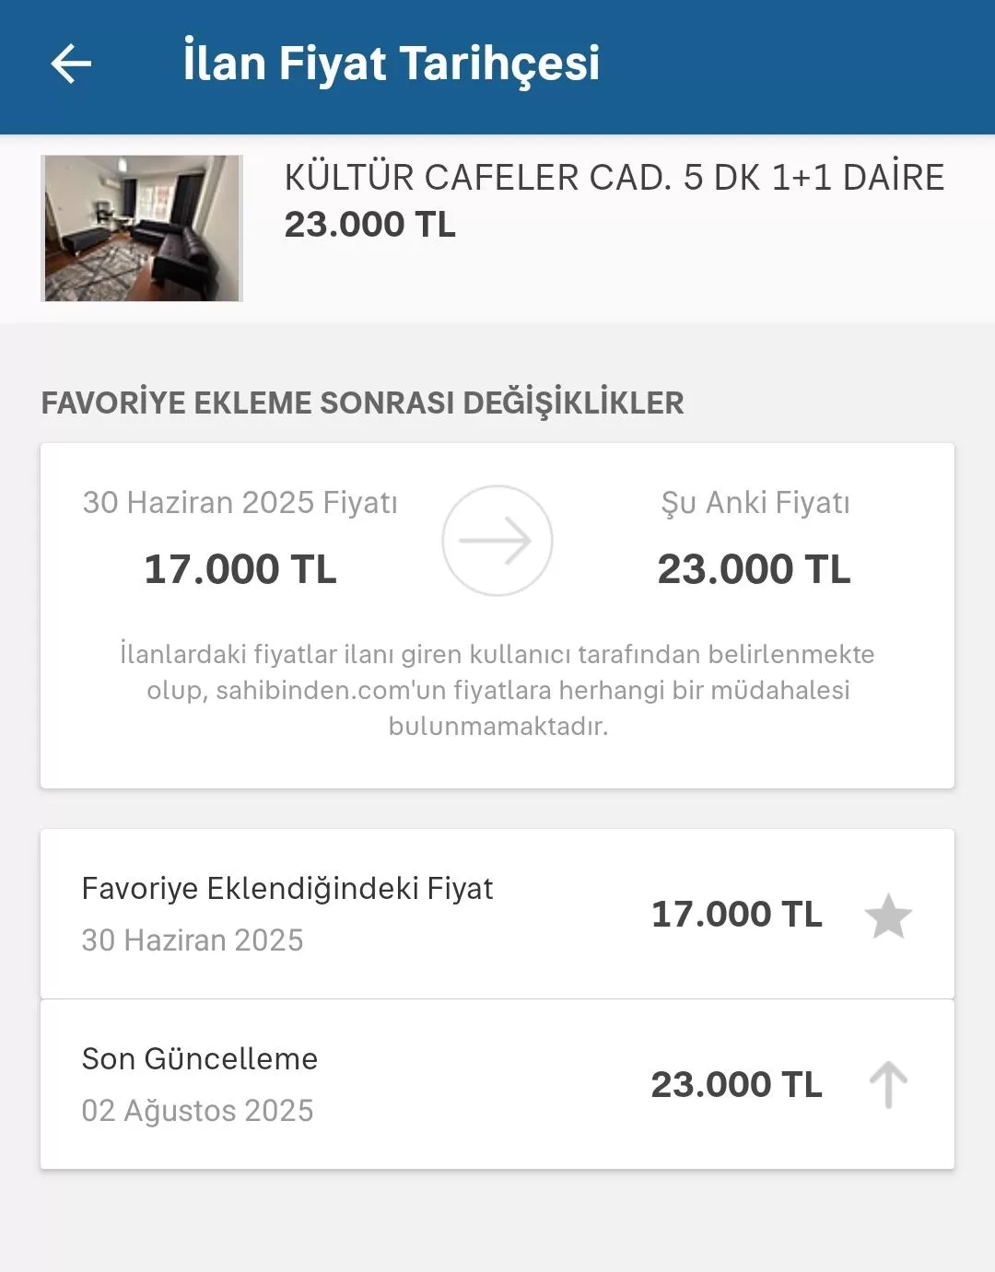Click 23.000 TL in Son Güncelleme row
Image resolution: width=995 pixels, height=1272 pixels.
(736, 1085)
